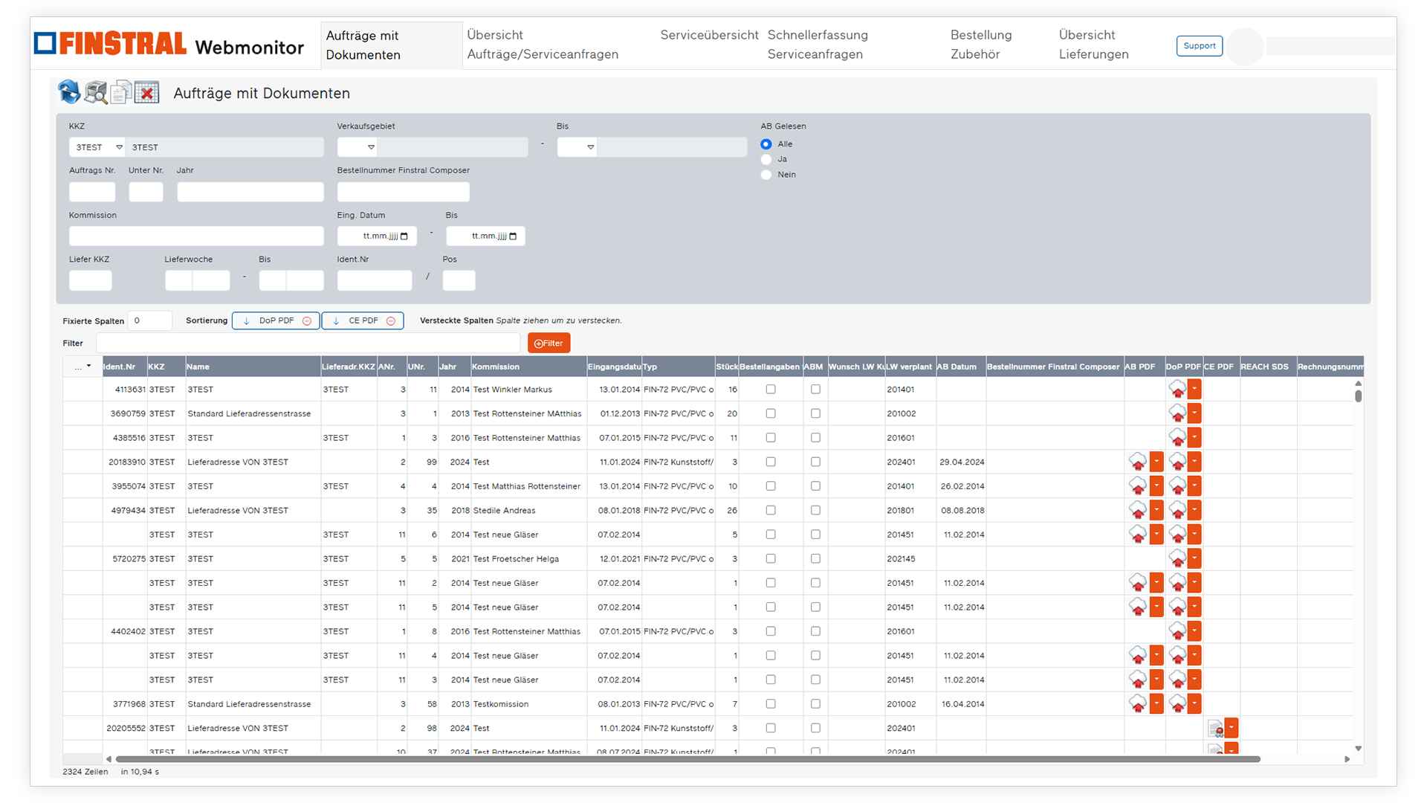This screenshot has width=1427, height=803.
Task: Click the 'Fixierte Spalten' number field
Action: 150,320
